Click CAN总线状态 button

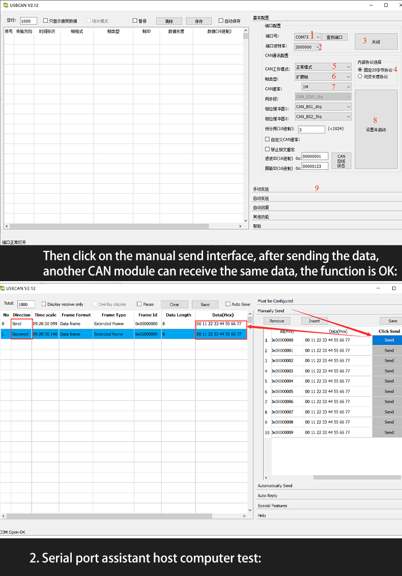(341, 161)
